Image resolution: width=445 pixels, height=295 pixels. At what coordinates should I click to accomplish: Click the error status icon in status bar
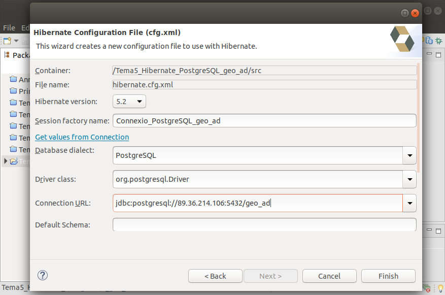coord(427,288)
